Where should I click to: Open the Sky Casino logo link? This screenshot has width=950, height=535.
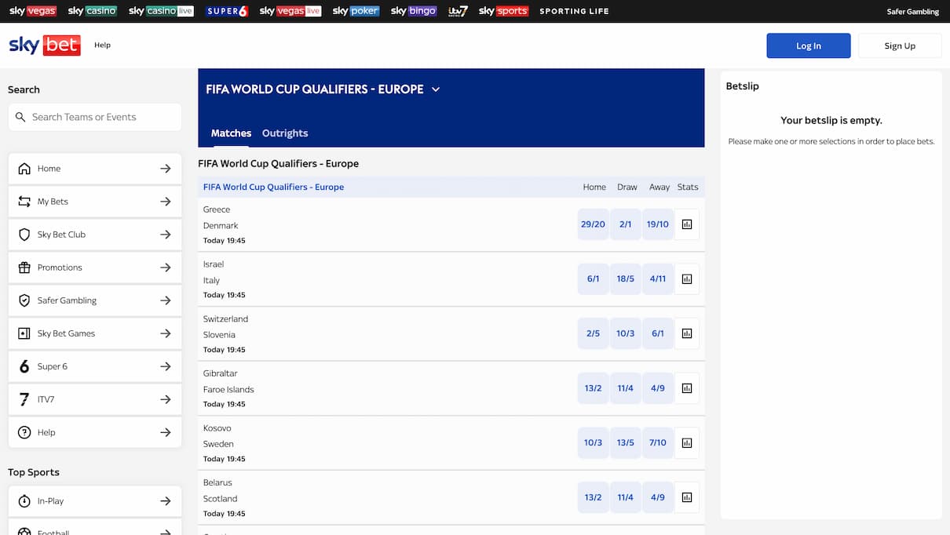93,11
